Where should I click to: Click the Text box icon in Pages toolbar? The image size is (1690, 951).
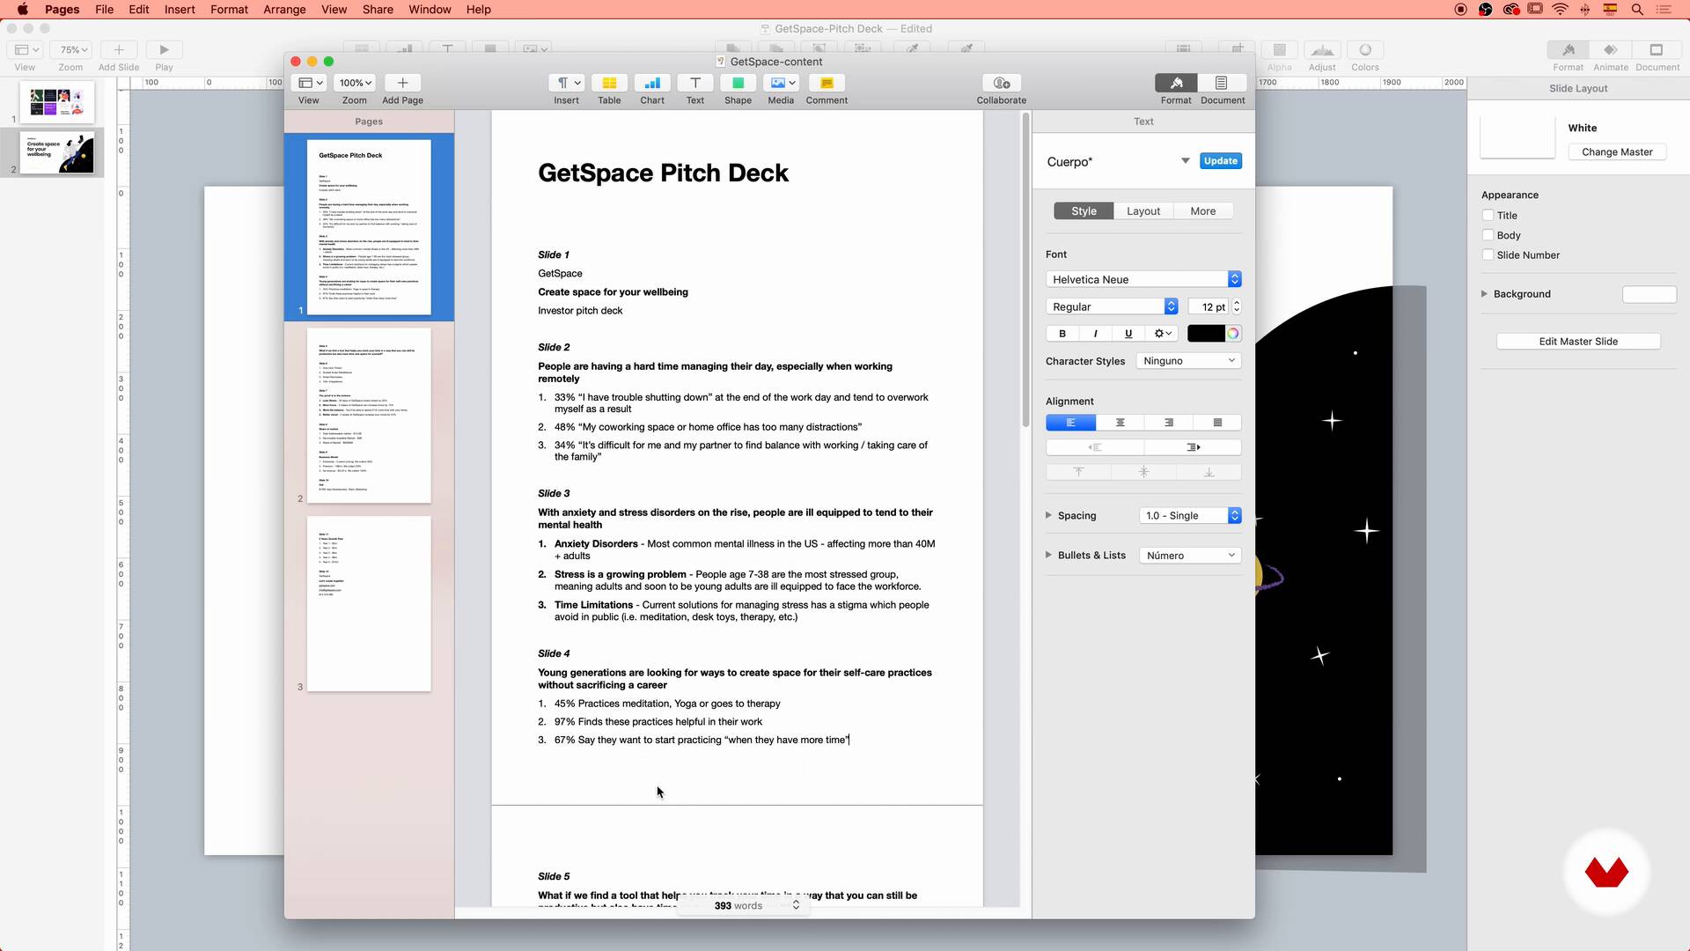pos(695,83)
